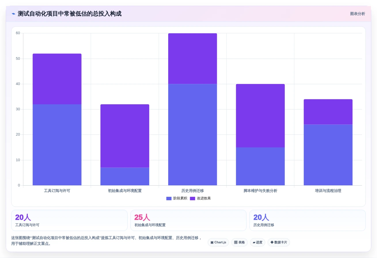Select the 进度 tag chip
377x258 pixels.
tap(257, 242)
